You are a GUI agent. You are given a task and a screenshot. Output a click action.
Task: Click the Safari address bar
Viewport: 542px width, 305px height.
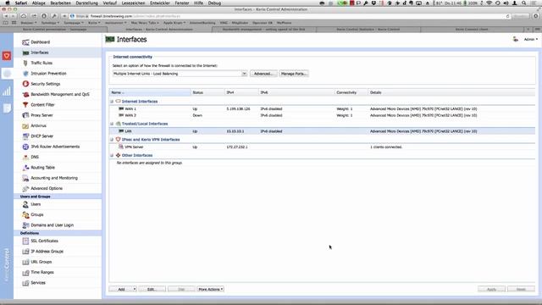(290, 16)
